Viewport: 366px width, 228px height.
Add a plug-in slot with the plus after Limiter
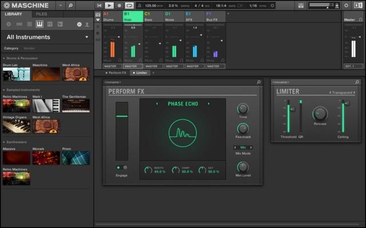153,73
